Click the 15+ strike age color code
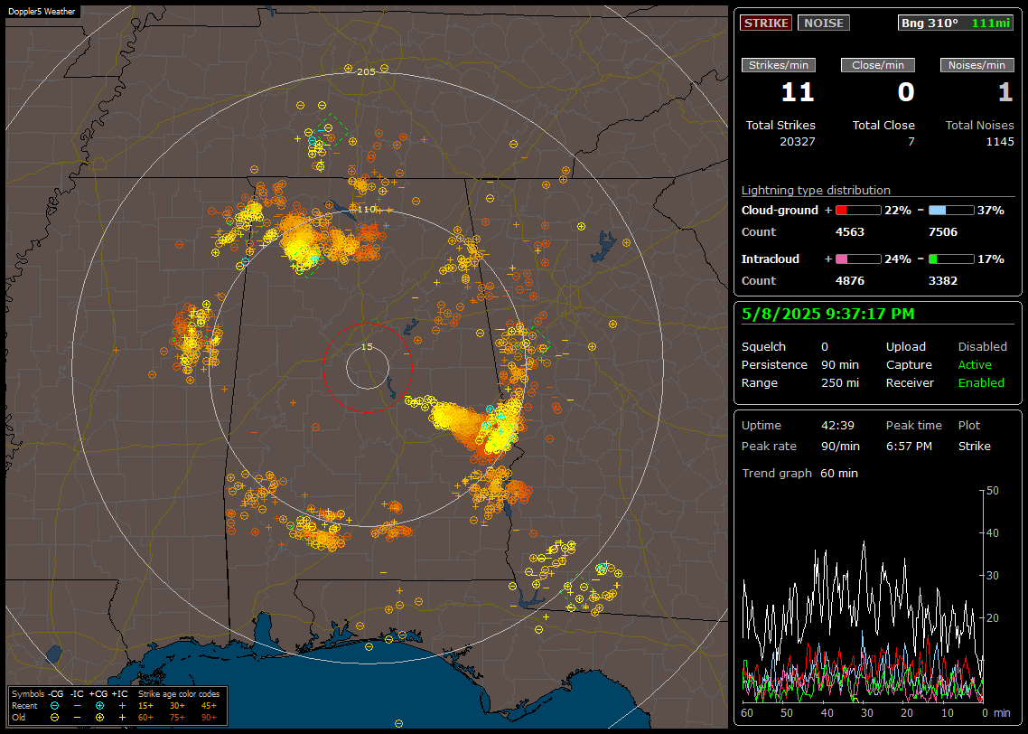Image resolution: width=1028 pixels, height=734 pixels. click(145, 706)
